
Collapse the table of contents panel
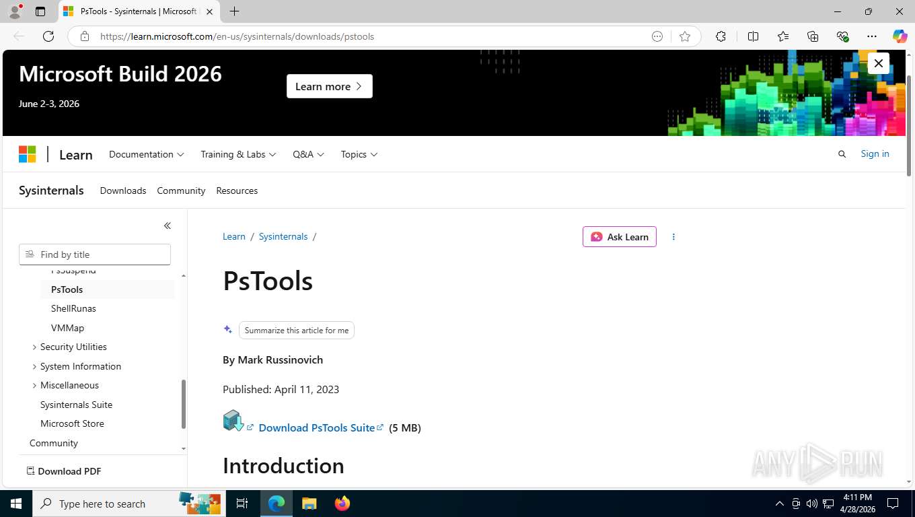click(168, 226)
